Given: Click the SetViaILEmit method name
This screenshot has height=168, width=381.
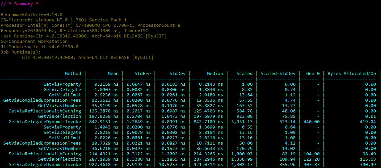Looking at the screenshot, I should pyautogui.click(x=65, y=138).
